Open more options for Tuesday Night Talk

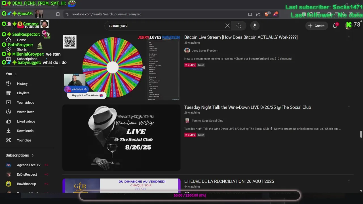point(349,107)
